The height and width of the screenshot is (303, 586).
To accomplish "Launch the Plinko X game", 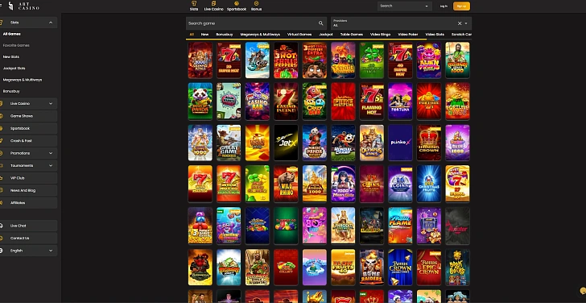I will coord(400,143).
